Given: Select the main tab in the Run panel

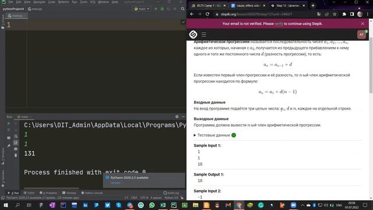Looking at the screenshot, I should (24, 117).
